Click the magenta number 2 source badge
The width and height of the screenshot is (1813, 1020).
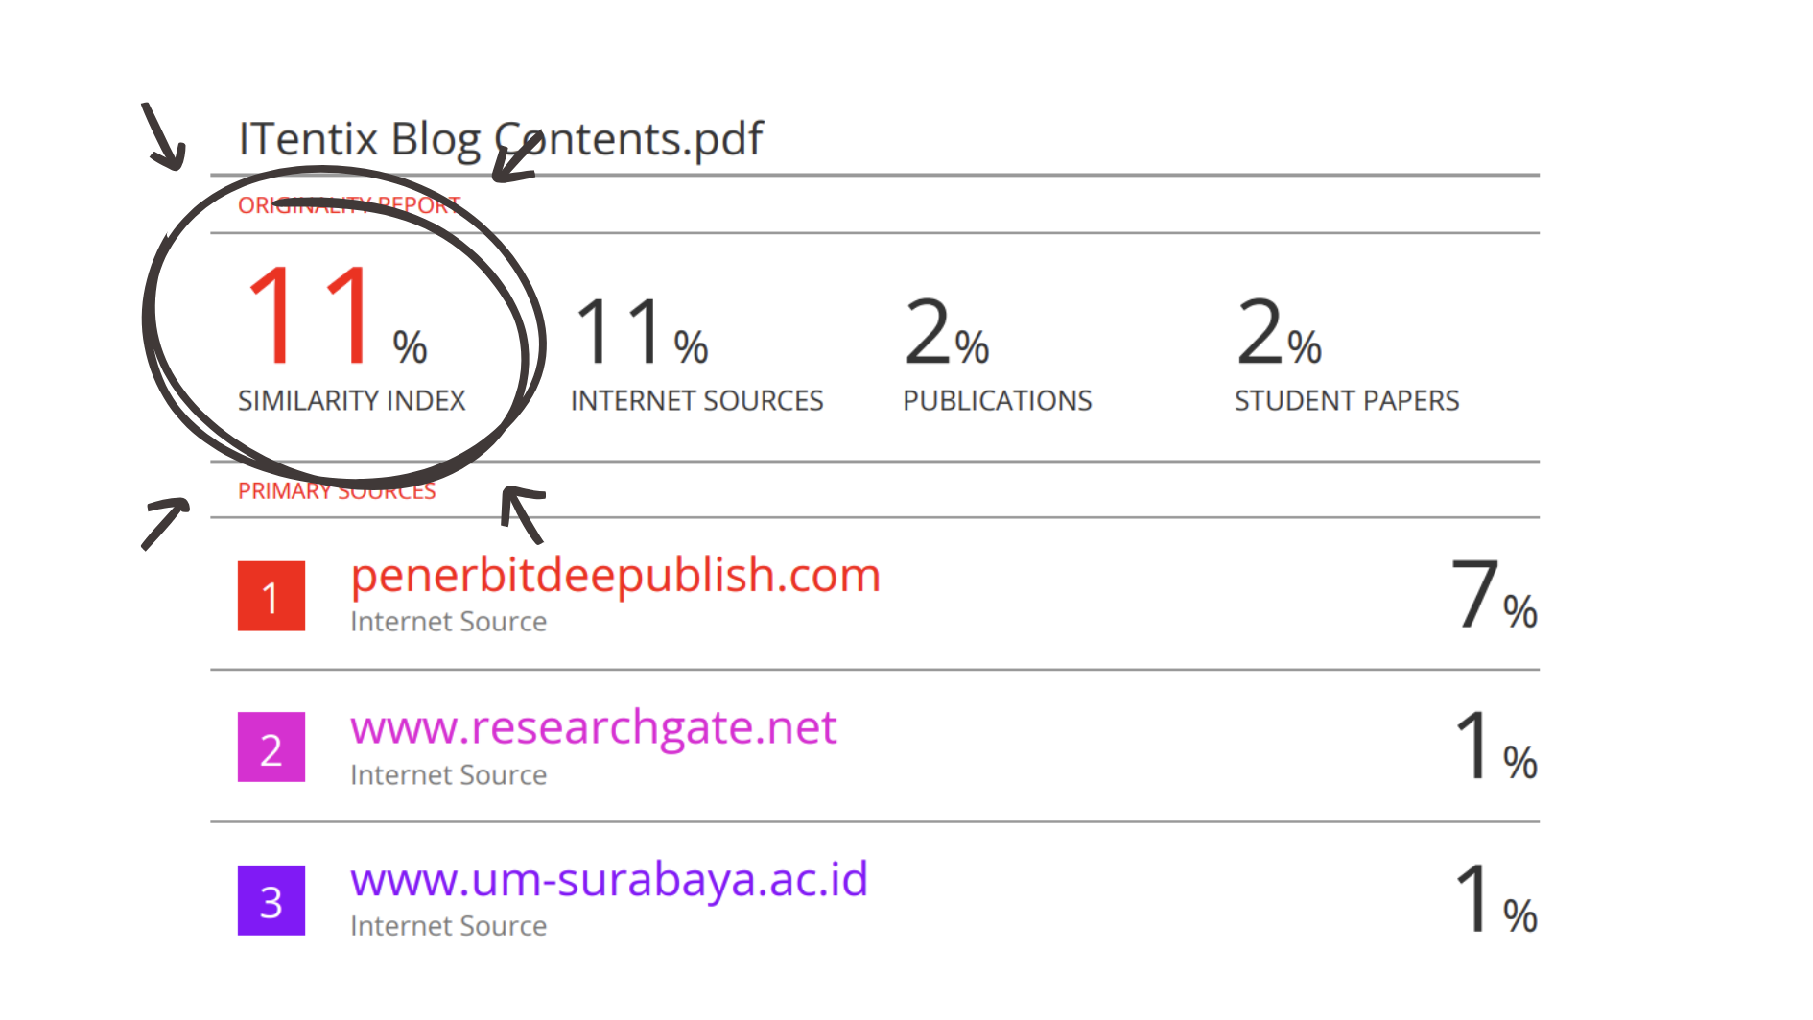click(271, 747)
